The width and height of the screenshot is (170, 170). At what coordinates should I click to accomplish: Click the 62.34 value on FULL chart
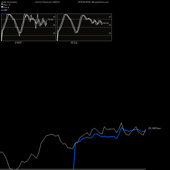point(106,23)
